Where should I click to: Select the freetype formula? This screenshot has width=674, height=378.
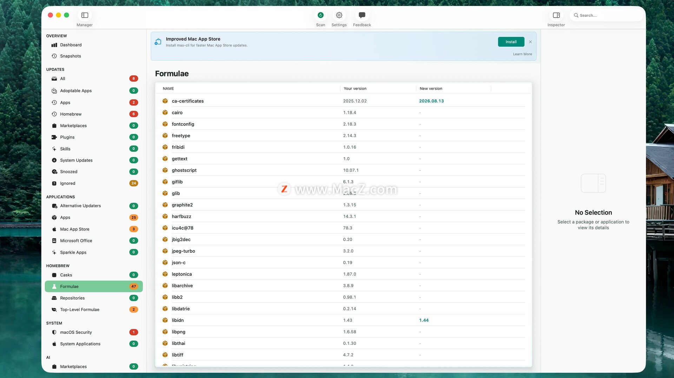(344, 136)
